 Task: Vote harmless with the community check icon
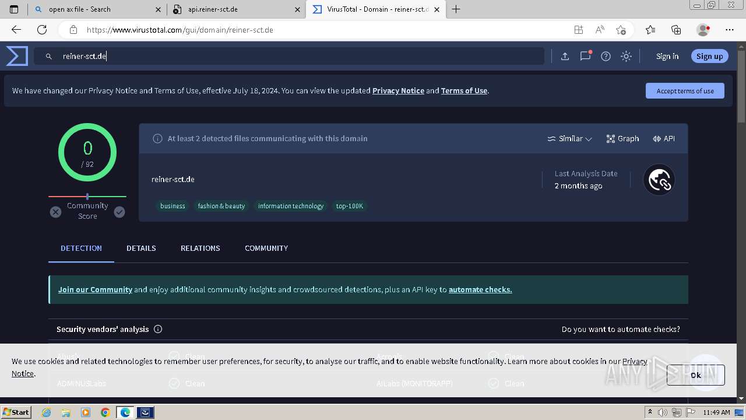click(119, 212)
